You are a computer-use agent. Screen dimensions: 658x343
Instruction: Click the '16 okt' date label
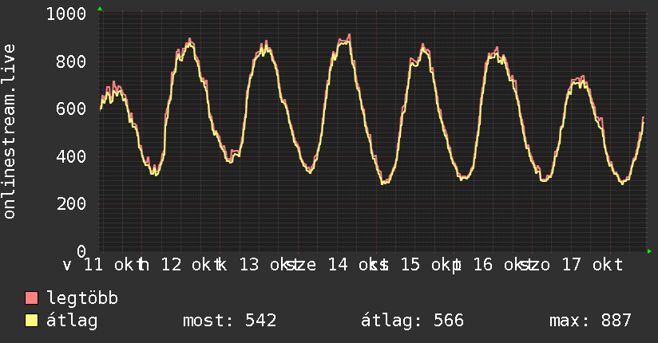click(x=502, y=265)
